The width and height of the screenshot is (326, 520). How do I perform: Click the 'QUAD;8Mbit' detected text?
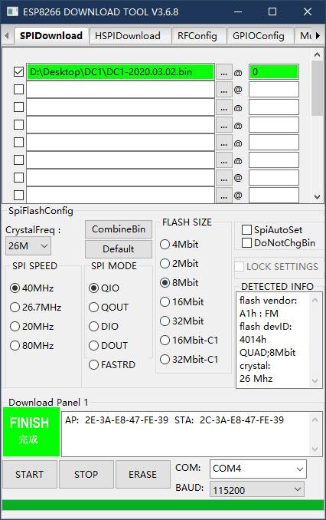point(267,353)
